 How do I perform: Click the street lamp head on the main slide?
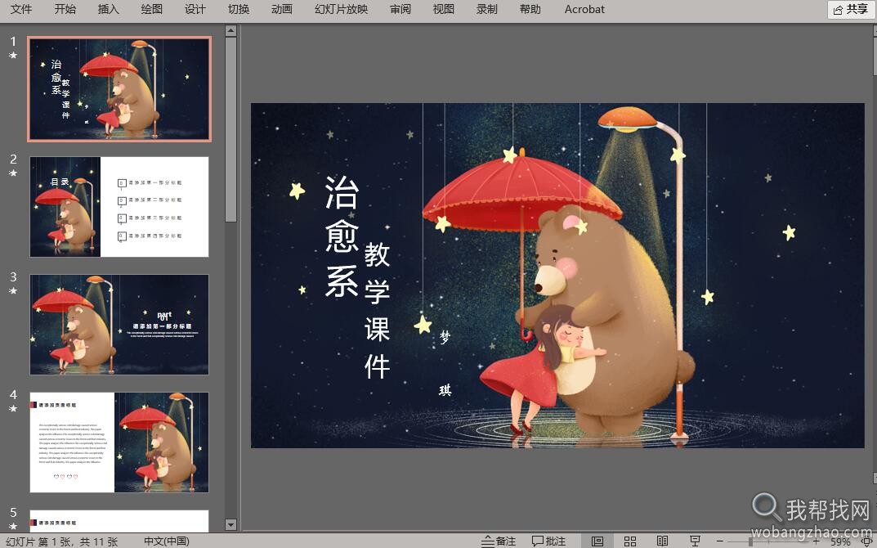point(627,119)
